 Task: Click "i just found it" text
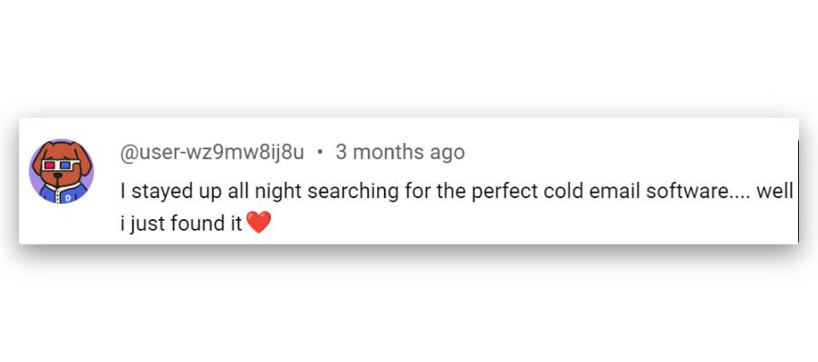[181, 224]
